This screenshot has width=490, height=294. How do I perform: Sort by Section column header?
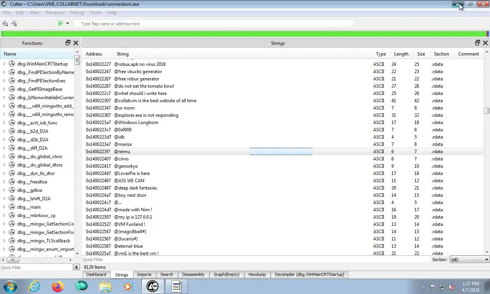441,54
